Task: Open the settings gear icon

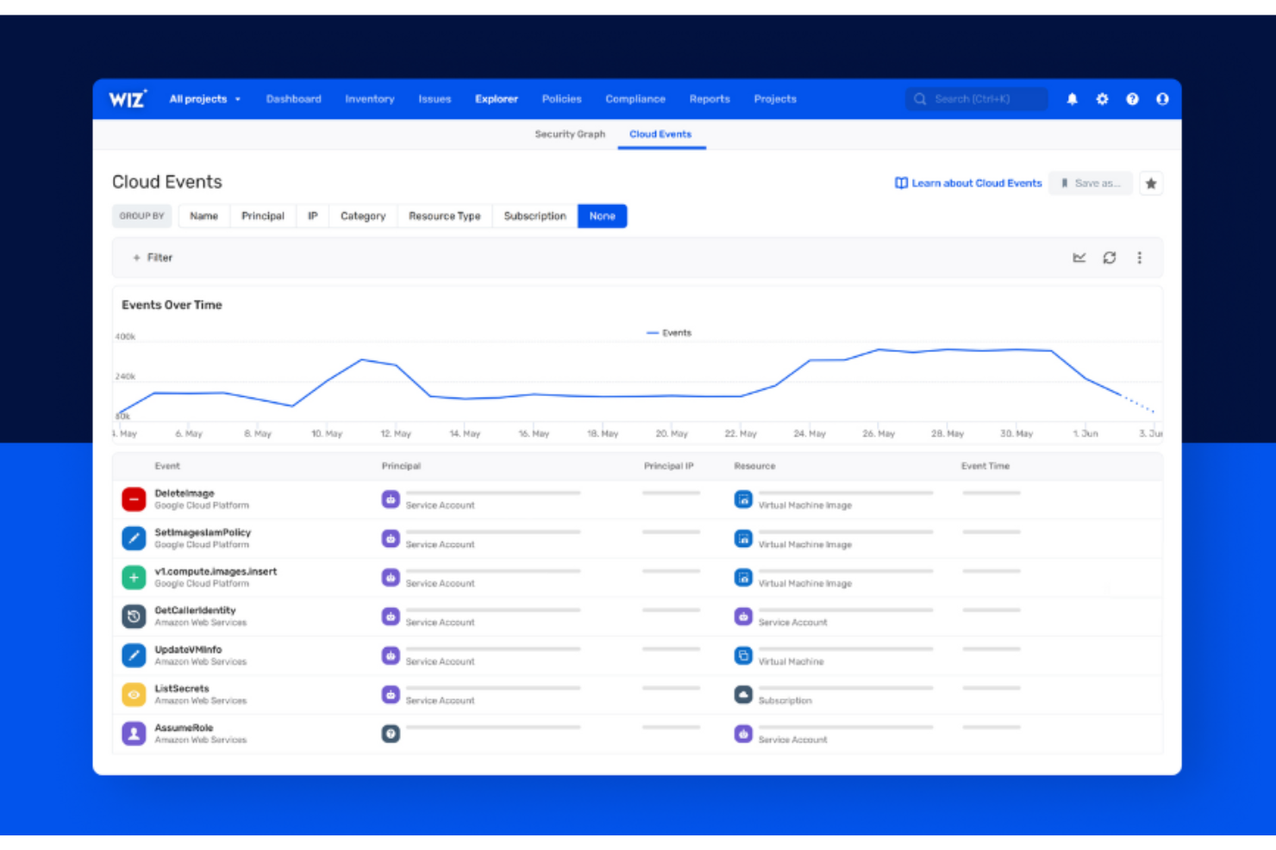Action: [x=1102, y=99]
